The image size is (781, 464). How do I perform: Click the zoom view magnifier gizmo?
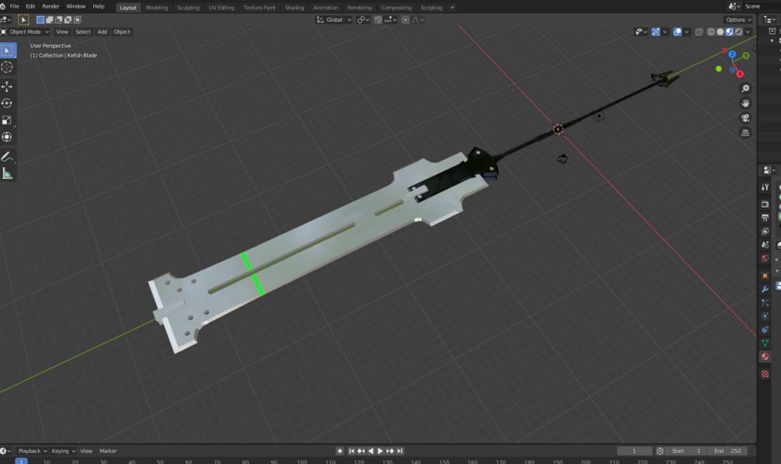tap(745, 89)
